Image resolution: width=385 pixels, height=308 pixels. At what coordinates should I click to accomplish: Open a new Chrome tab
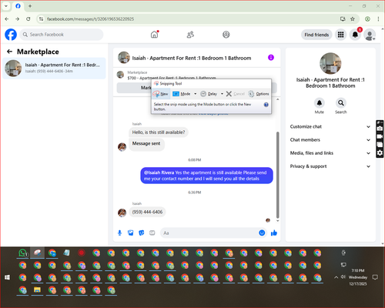click(x=30, y=6)
